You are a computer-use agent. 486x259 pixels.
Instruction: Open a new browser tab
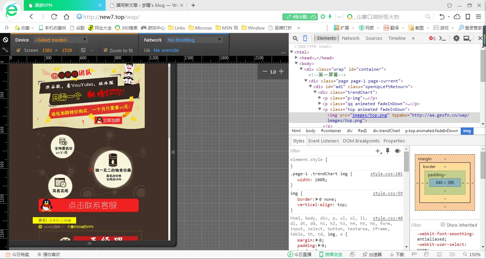(x=193, y=5)
